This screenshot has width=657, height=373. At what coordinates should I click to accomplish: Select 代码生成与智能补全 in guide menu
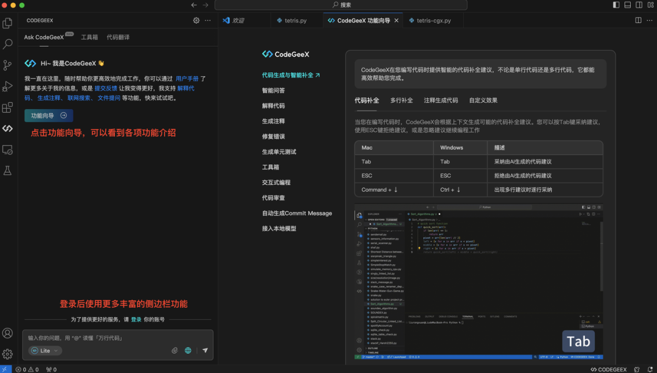[291, 75]
